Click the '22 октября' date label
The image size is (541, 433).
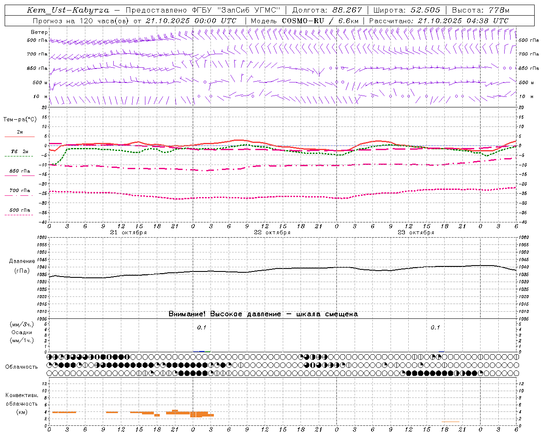pyautogui.click(x=272, y=233)
